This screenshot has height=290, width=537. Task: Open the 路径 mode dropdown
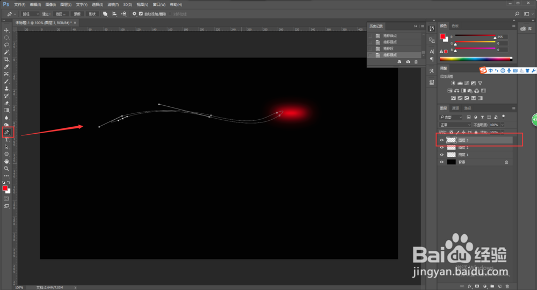(30, 14)
